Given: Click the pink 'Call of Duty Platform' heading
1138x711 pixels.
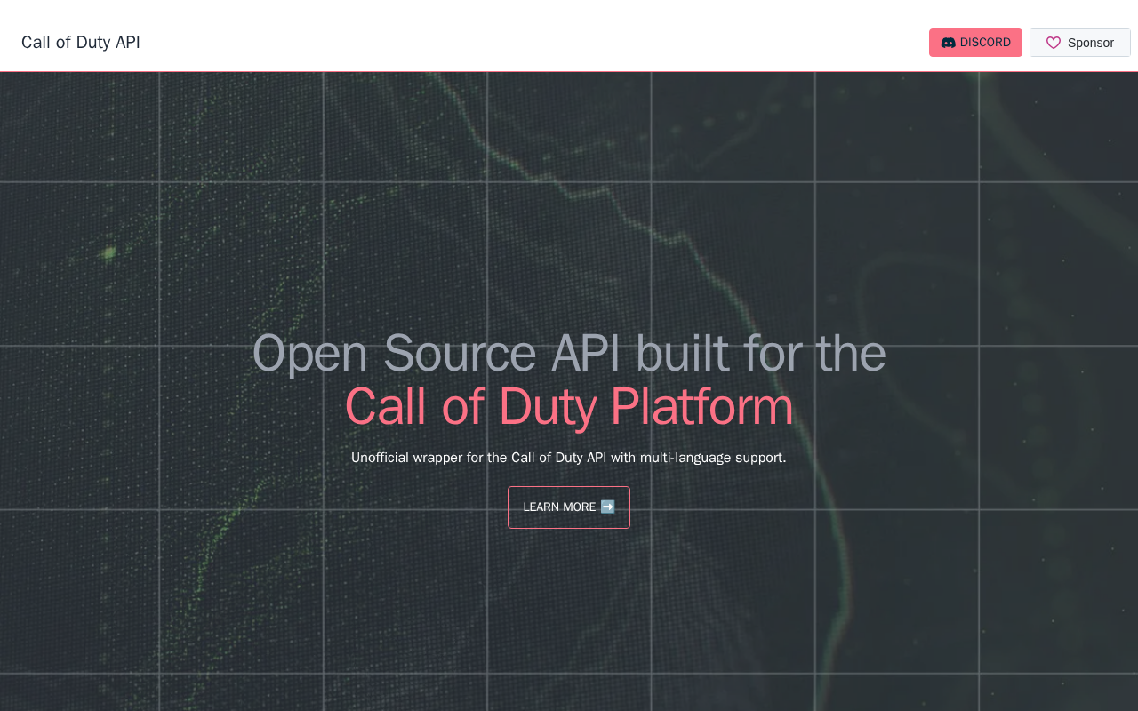Looking at the screenshot, I should point(569,406).
